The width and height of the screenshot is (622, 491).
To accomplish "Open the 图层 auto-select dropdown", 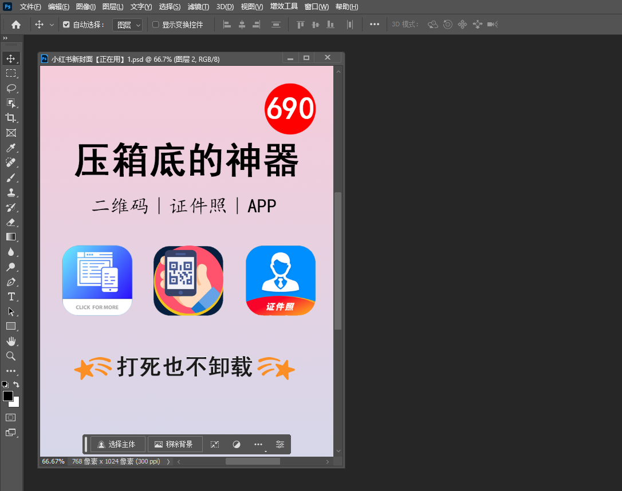I will 127,25.
